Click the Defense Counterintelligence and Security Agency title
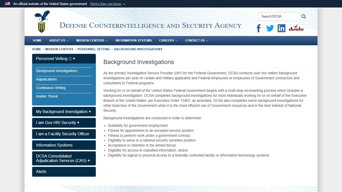Image resolution: width=342 pixels, height=192 pixels. (150, 25)
